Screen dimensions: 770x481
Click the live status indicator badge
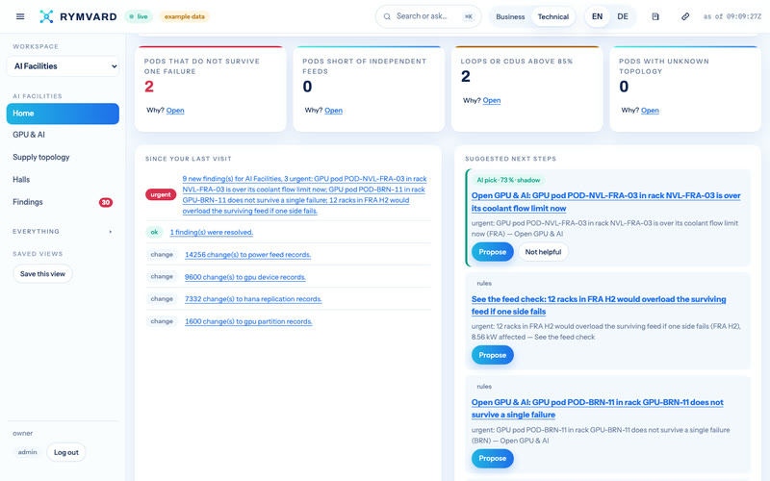point(139,16)
